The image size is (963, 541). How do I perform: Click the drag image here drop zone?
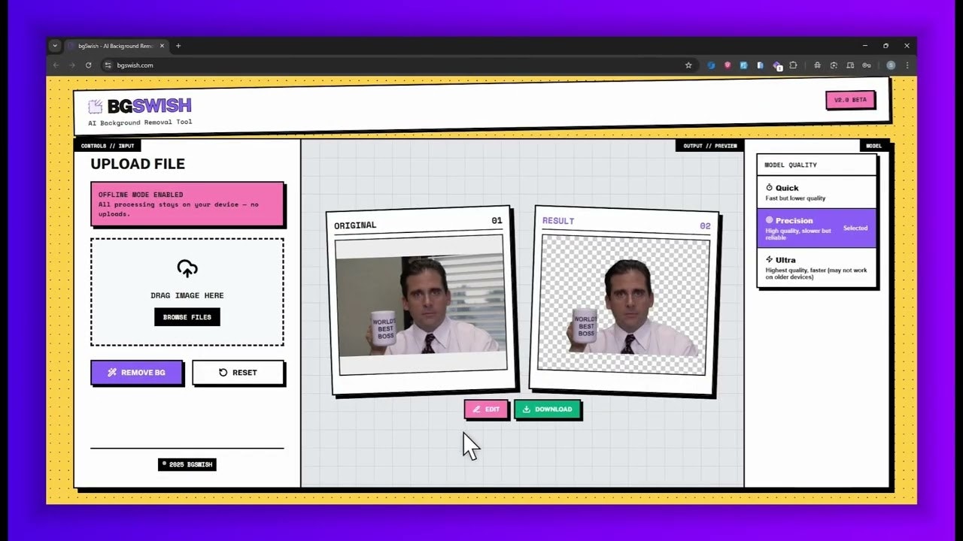click(x=187, y=292)
